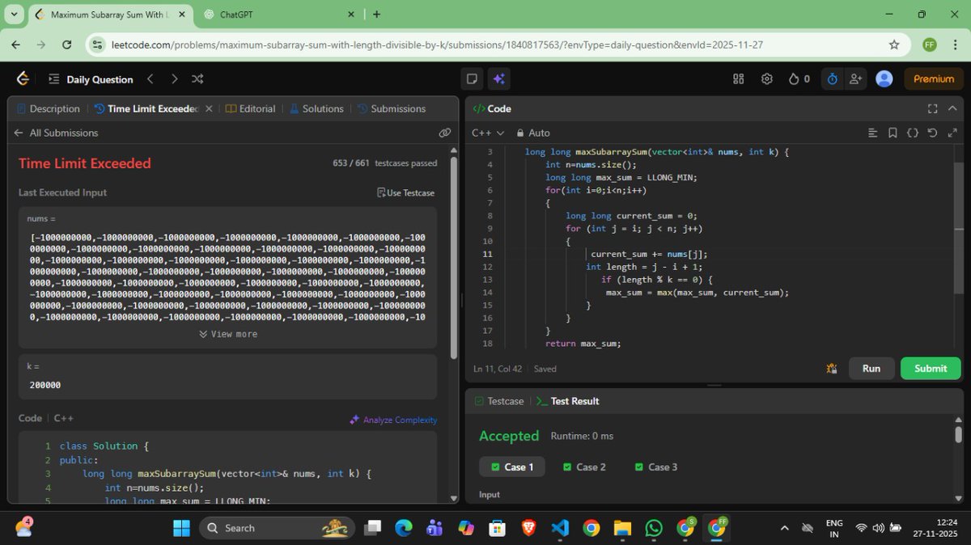Bookmark this page with the star

[894, 45]
